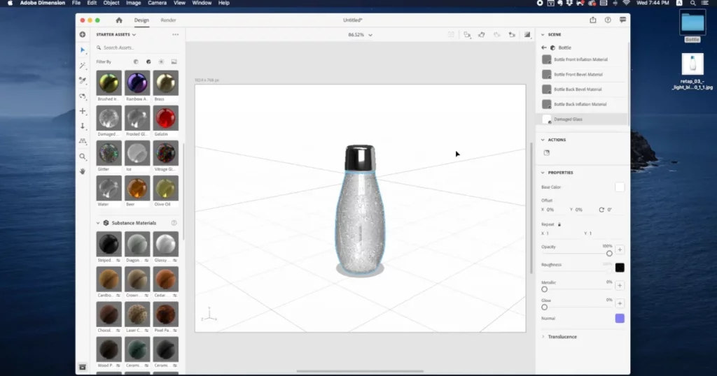Filter assets by models icon

tap(136, 62)
